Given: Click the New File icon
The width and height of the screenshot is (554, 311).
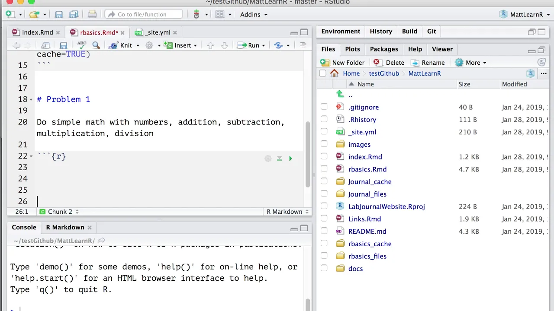Looking at the screenshot, I should click(x=10, y=14).
